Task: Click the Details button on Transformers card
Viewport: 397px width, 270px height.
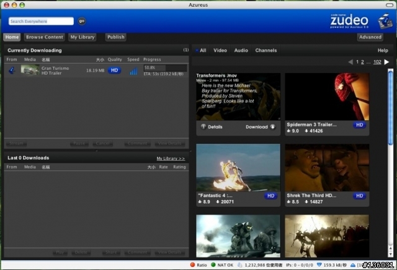Action: pyautogui.click(x=212, y=127)
